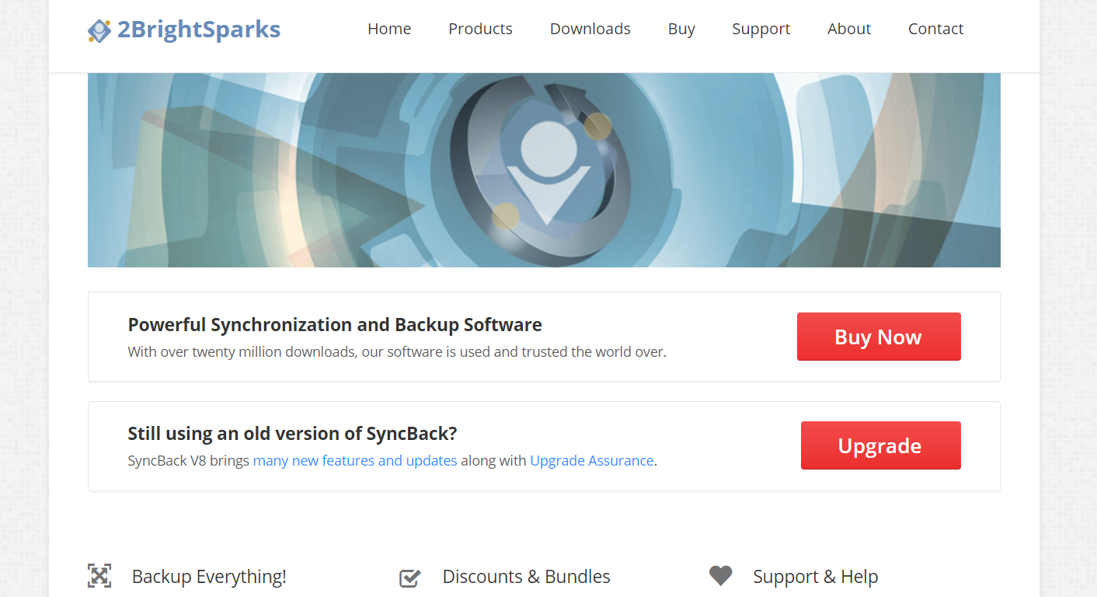Navigate to the Contact page
The width and height of the screenshot is (1097, 597).
[935, 29]
